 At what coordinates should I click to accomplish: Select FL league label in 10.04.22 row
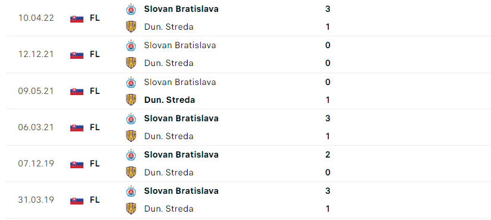pos(95,18)
